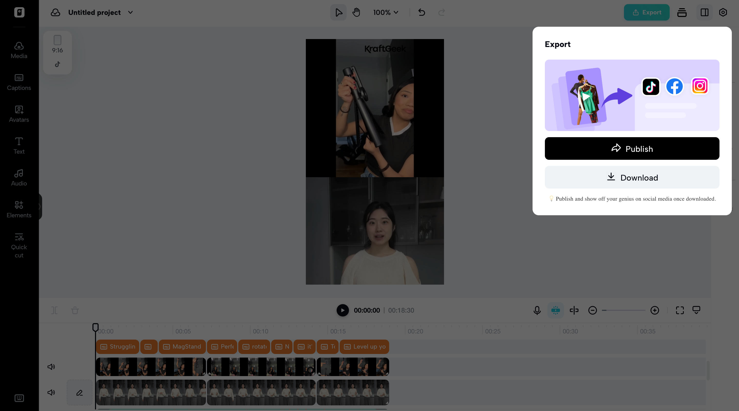Mute the bottom video track
This screenshot has width=739, height=411.
point(51,393)
